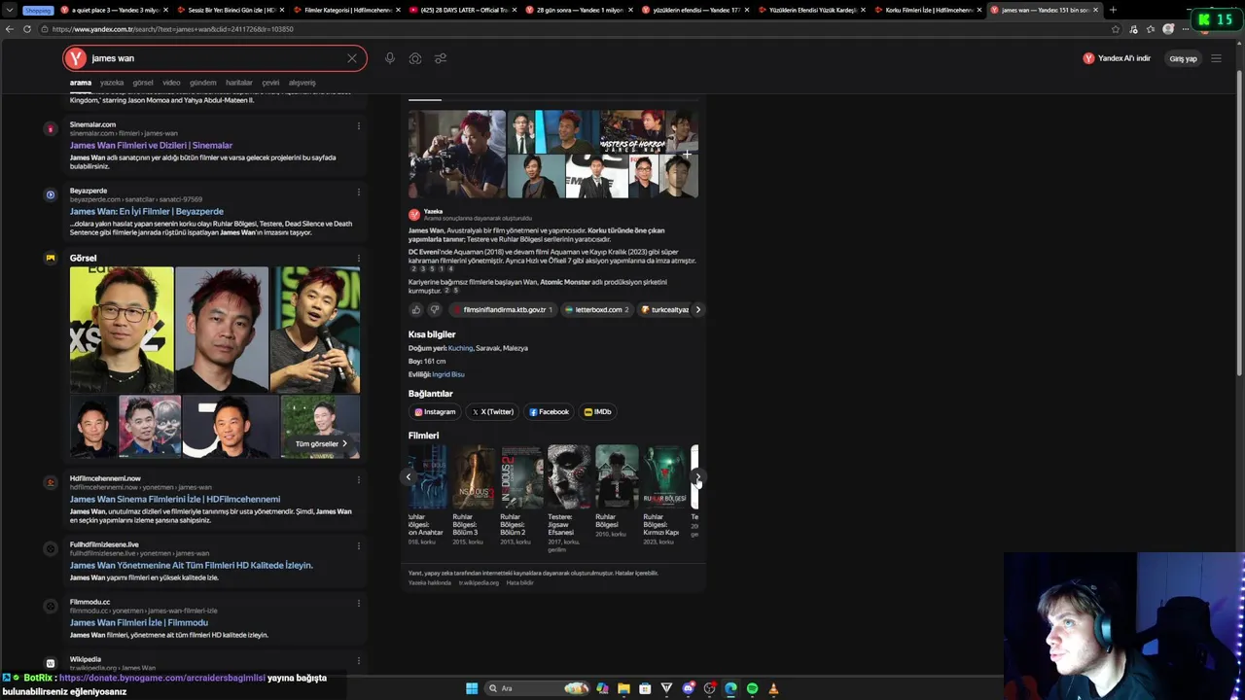Open 'James Wan Filmleri İzle | Filmmodu' link
1245x700 pixels.
(x=139, y=622)
